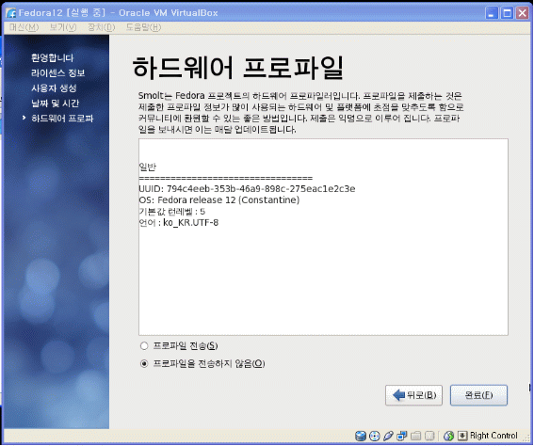
Task: Click the window resize grip at corner
Action: (526, 439)
